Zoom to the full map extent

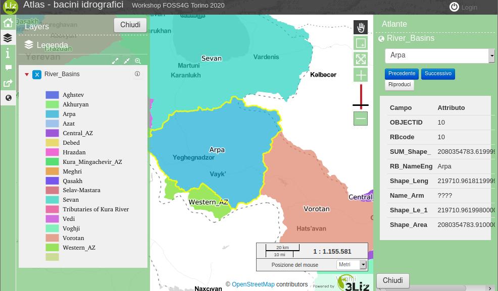(361, 59)
